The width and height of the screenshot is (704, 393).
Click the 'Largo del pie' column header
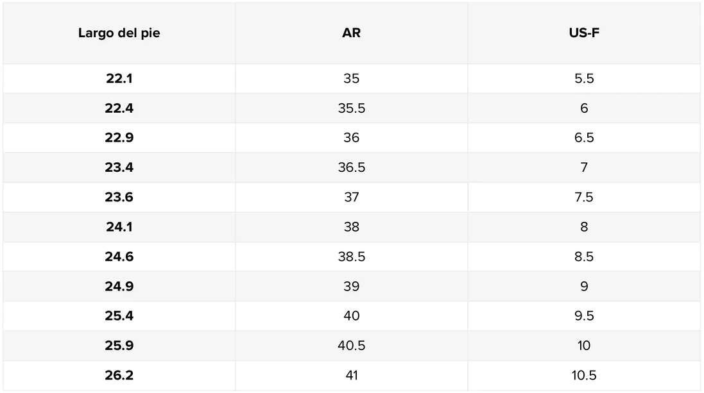click(119, 33)
